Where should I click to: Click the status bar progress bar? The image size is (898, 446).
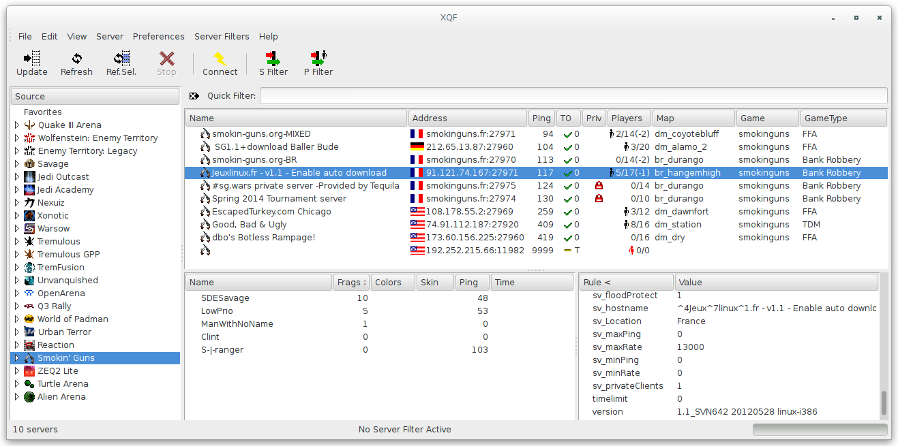click(820, 430)
